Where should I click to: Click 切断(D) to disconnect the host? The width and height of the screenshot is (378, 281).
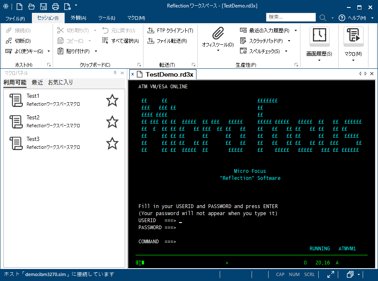(19, 41)
